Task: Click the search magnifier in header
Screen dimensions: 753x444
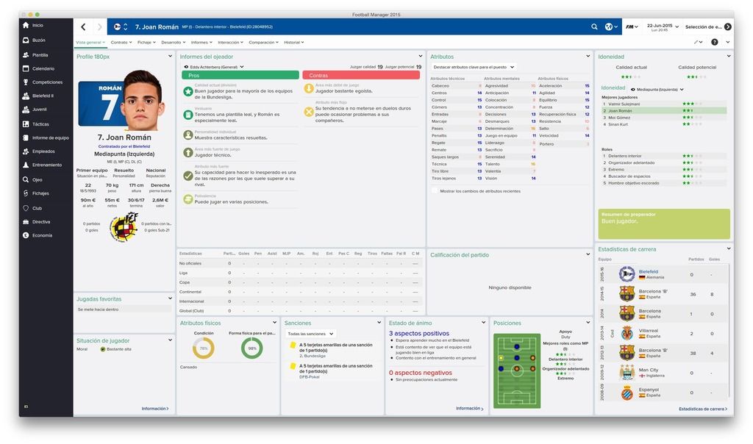Action: tap(594, 27)
